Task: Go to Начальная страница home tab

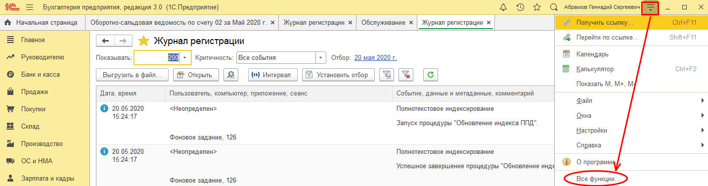Action: (42, 22)
